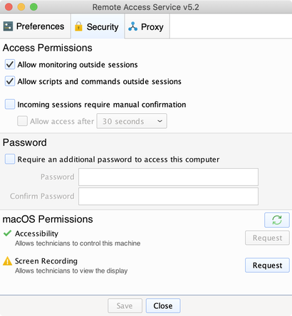Focus the Confirm Password field
This screenshot has height=316, width=292.
(x=168, y=196)
